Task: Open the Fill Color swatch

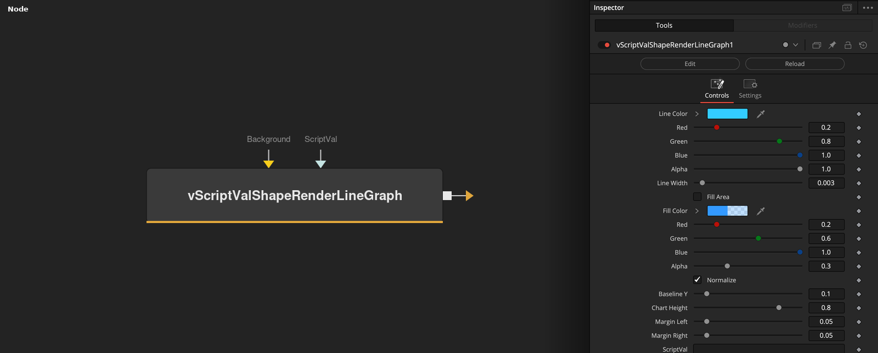Action: coord(728,211)
